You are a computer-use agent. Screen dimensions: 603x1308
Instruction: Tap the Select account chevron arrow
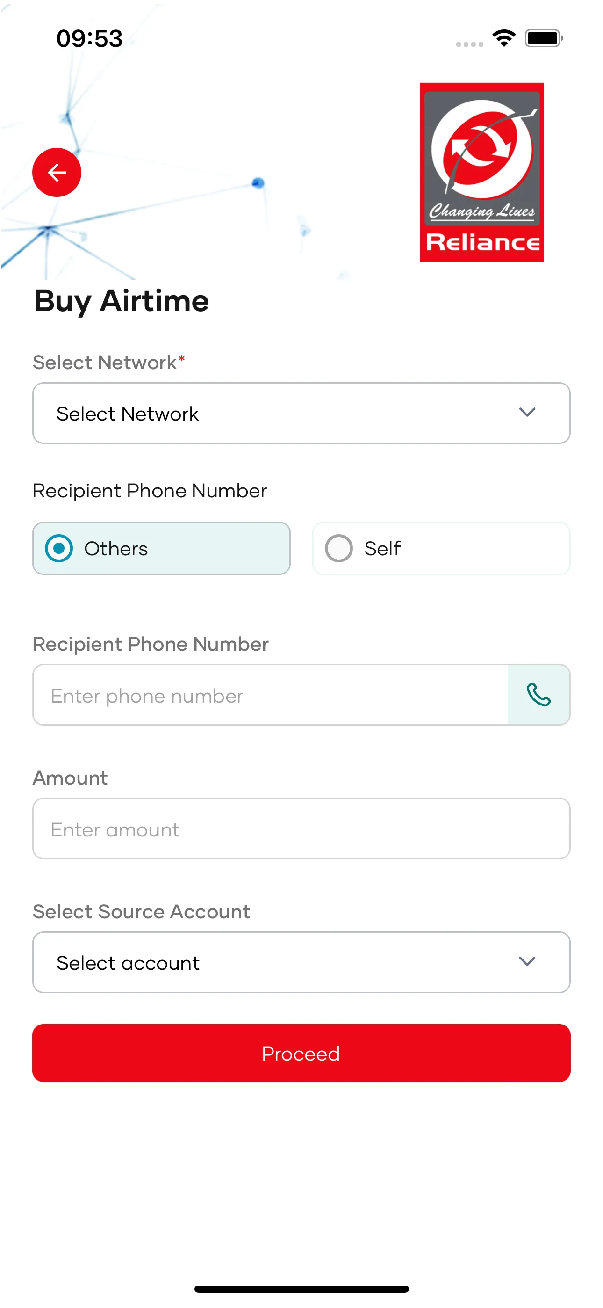(527, 961)
